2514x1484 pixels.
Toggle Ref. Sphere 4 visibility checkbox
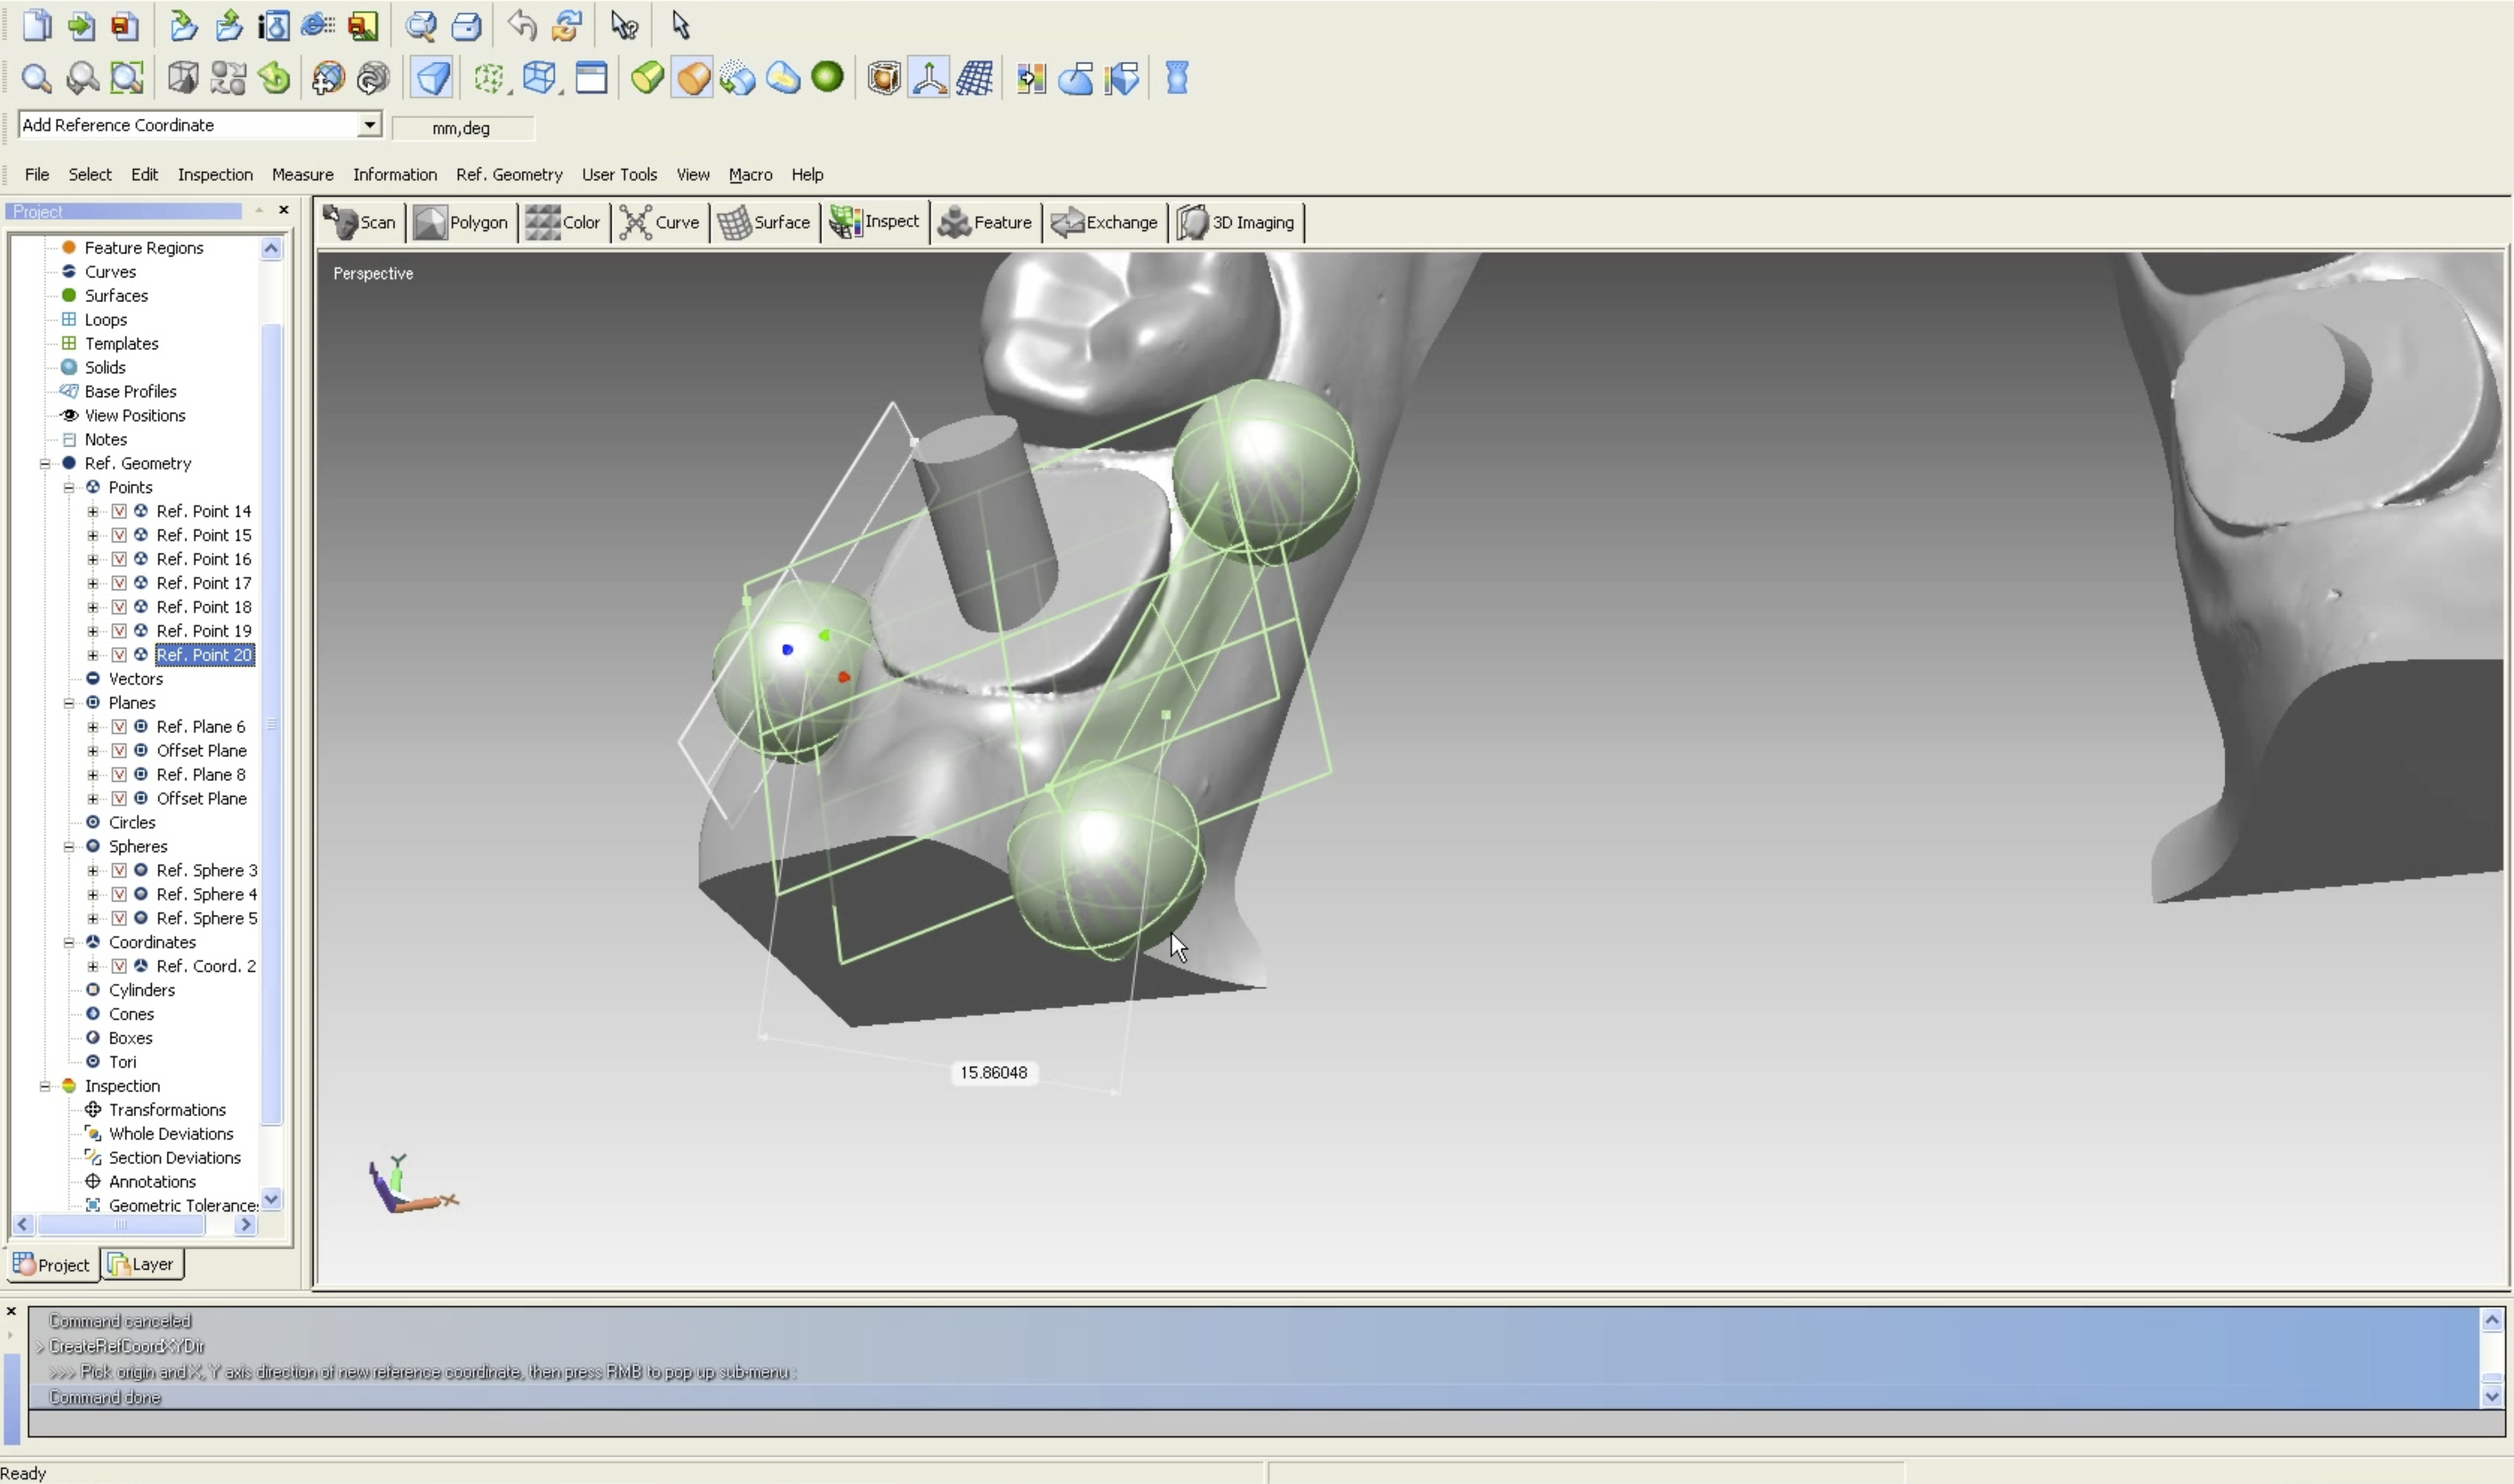tap(119, 894)
